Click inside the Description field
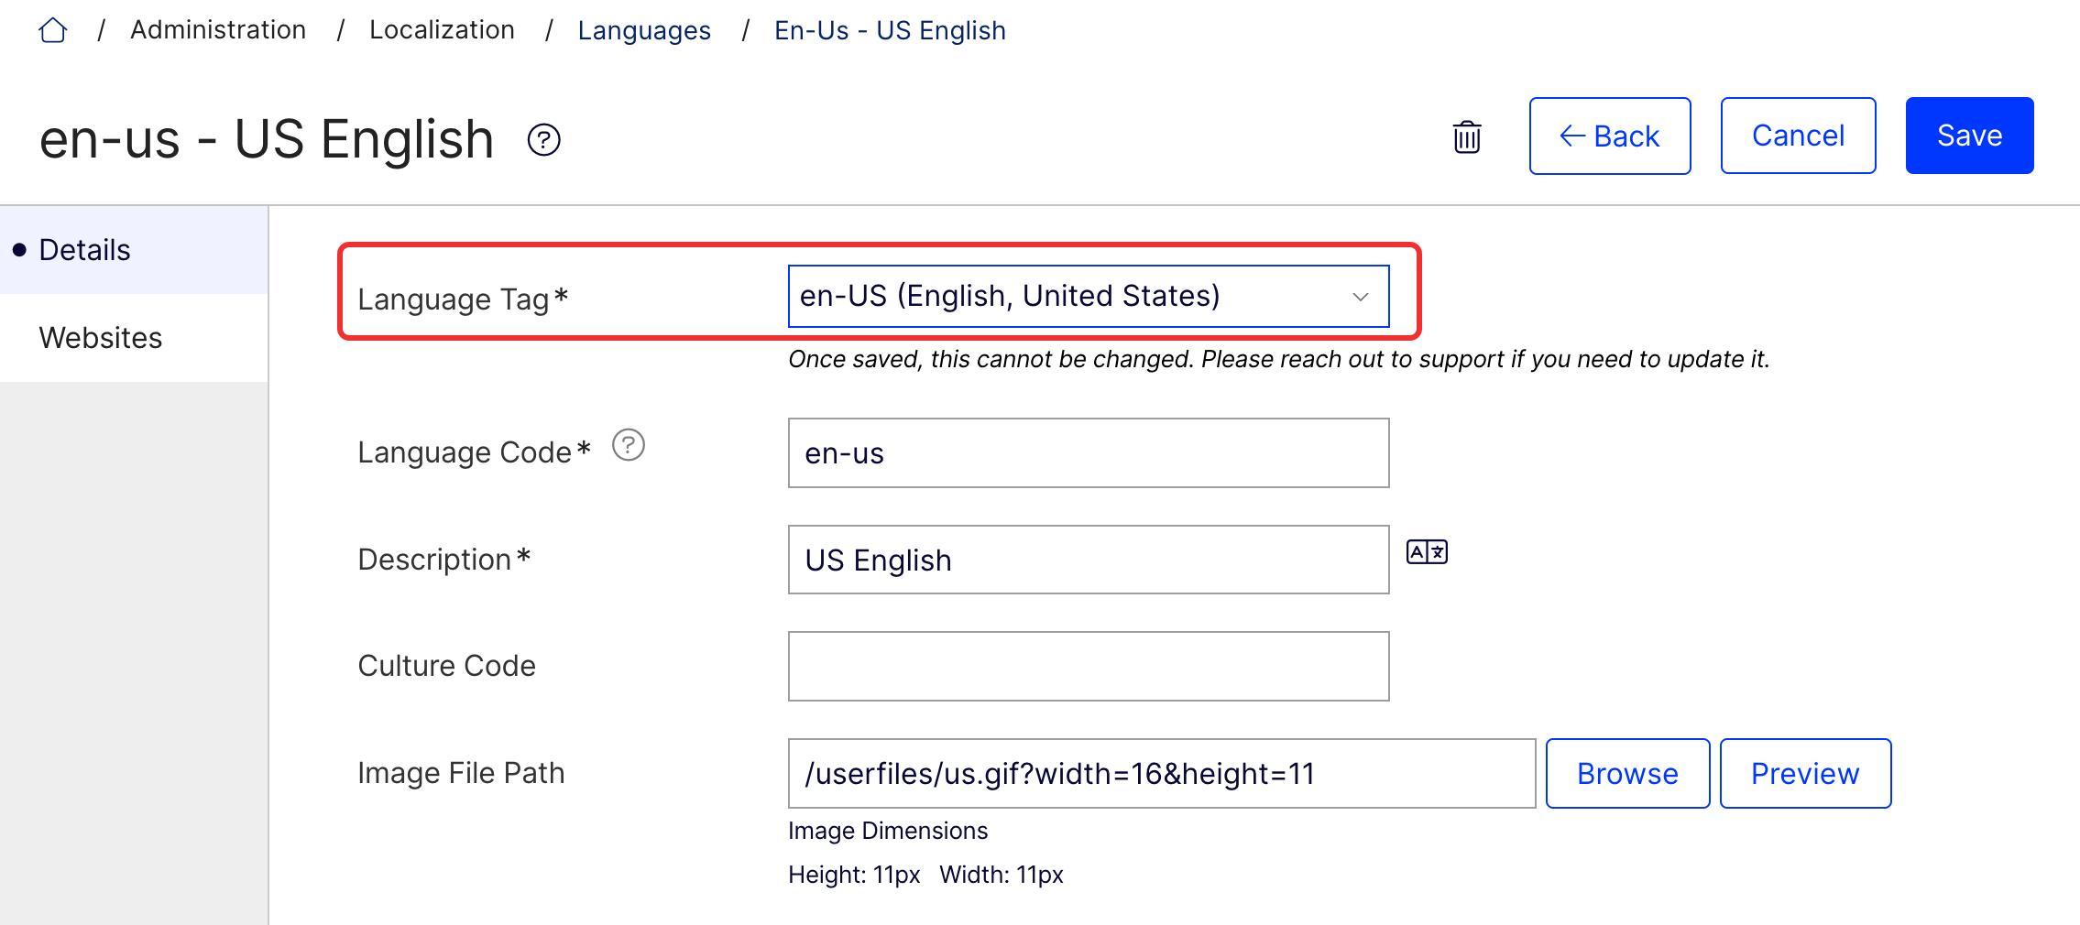The width and height of the screenshot is (2080, 925). coord(1088,560)
